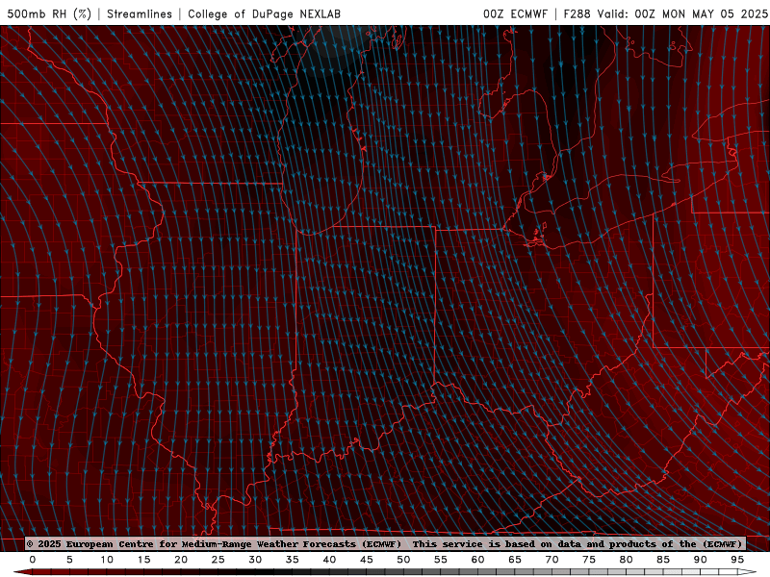Screen dimensions: 770x577
Task: Click the '75' label on legend
Action: coord(589,560)
